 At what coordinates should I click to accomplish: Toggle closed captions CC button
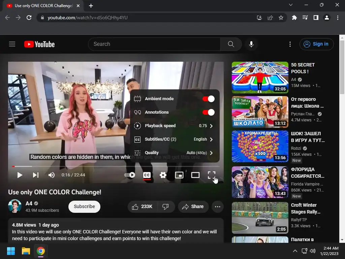[147, 175]
